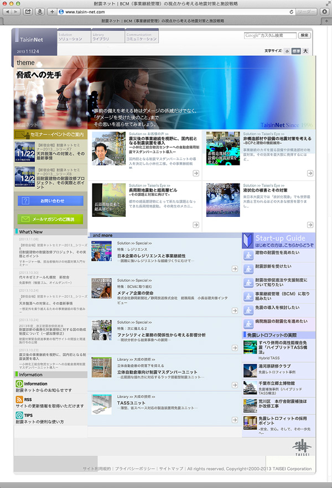Click the メールマガジンのご購読 button
This screenshot has width=332, height=488.
50,219
